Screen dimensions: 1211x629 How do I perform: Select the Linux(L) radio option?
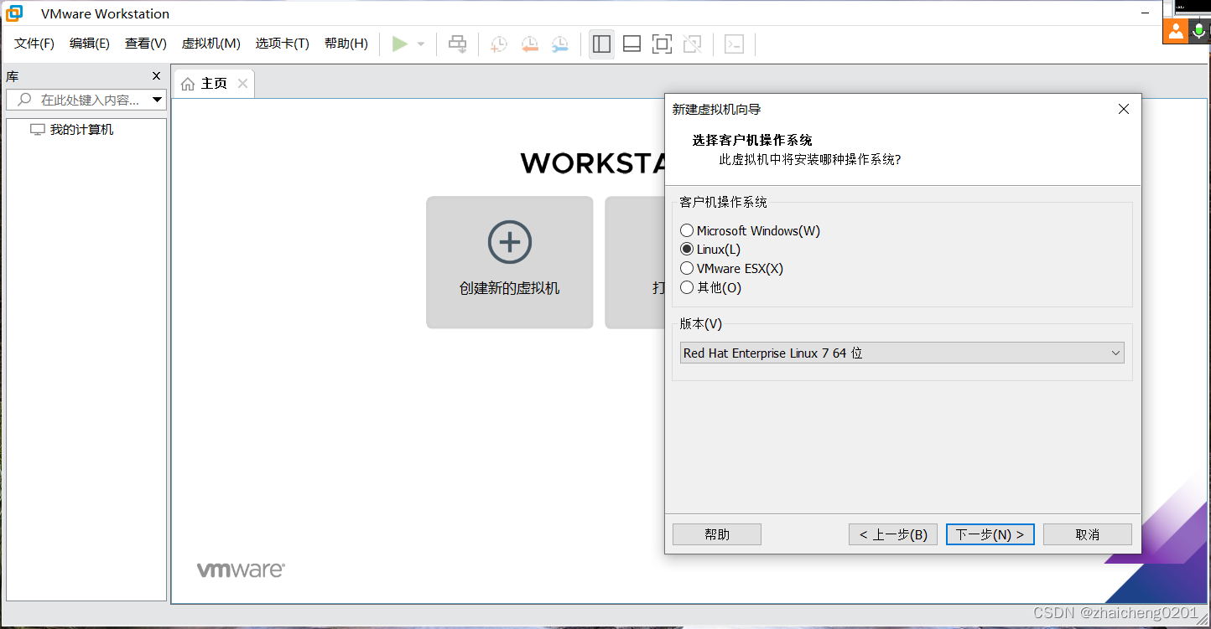click(x=687, y=250)
